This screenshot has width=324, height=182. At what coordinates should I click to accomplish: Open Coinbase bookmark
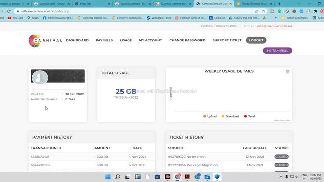click(217, 18)
